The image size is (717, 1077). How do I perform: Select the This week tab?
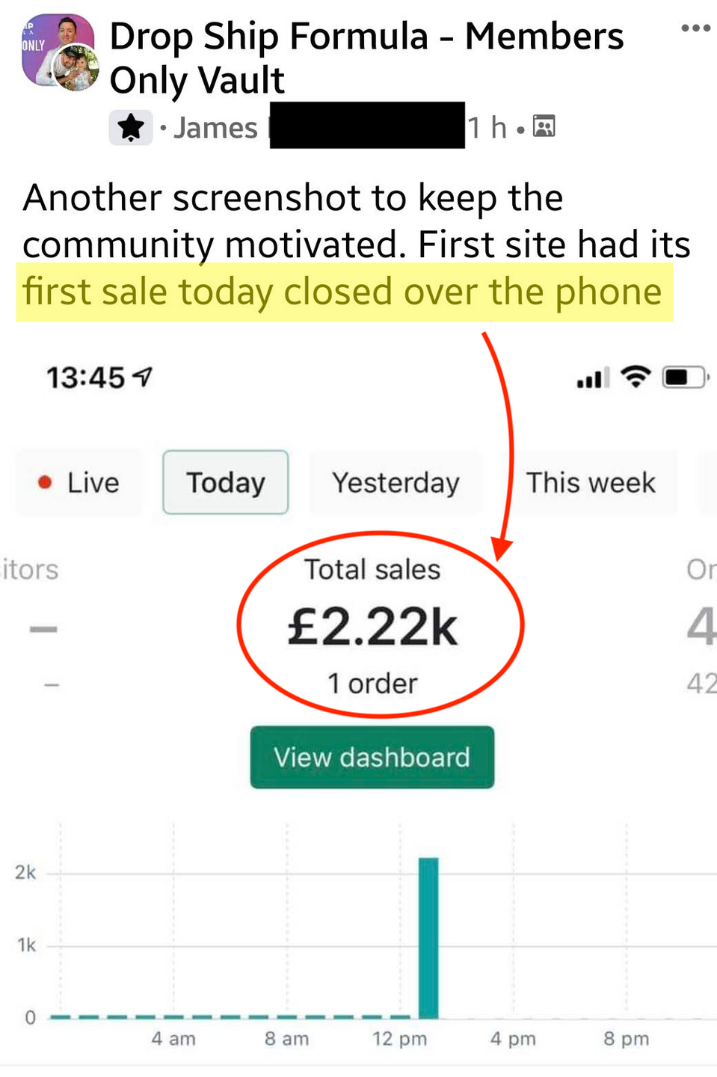tap(591, 482)
